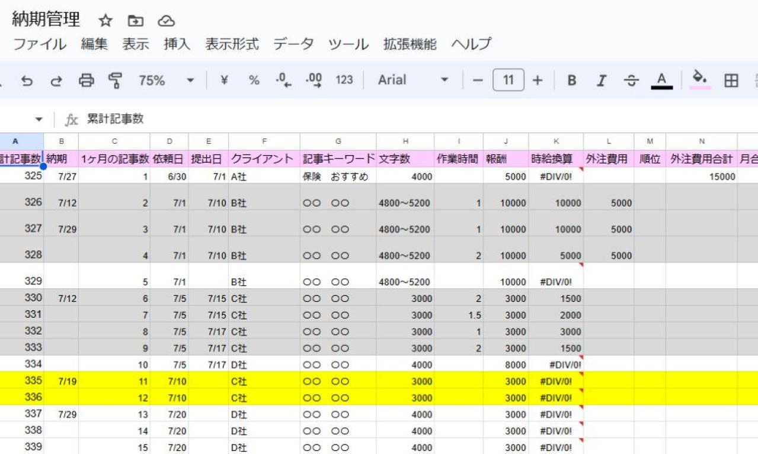This screenshot has width=758, height=454.
Task: Select column K header
Action: click(x=556, y=141)
